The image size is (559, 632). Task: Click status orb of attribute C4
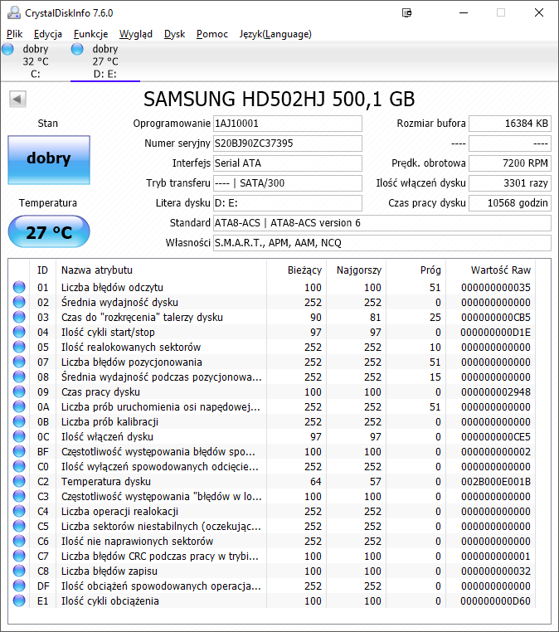[19, 511]
